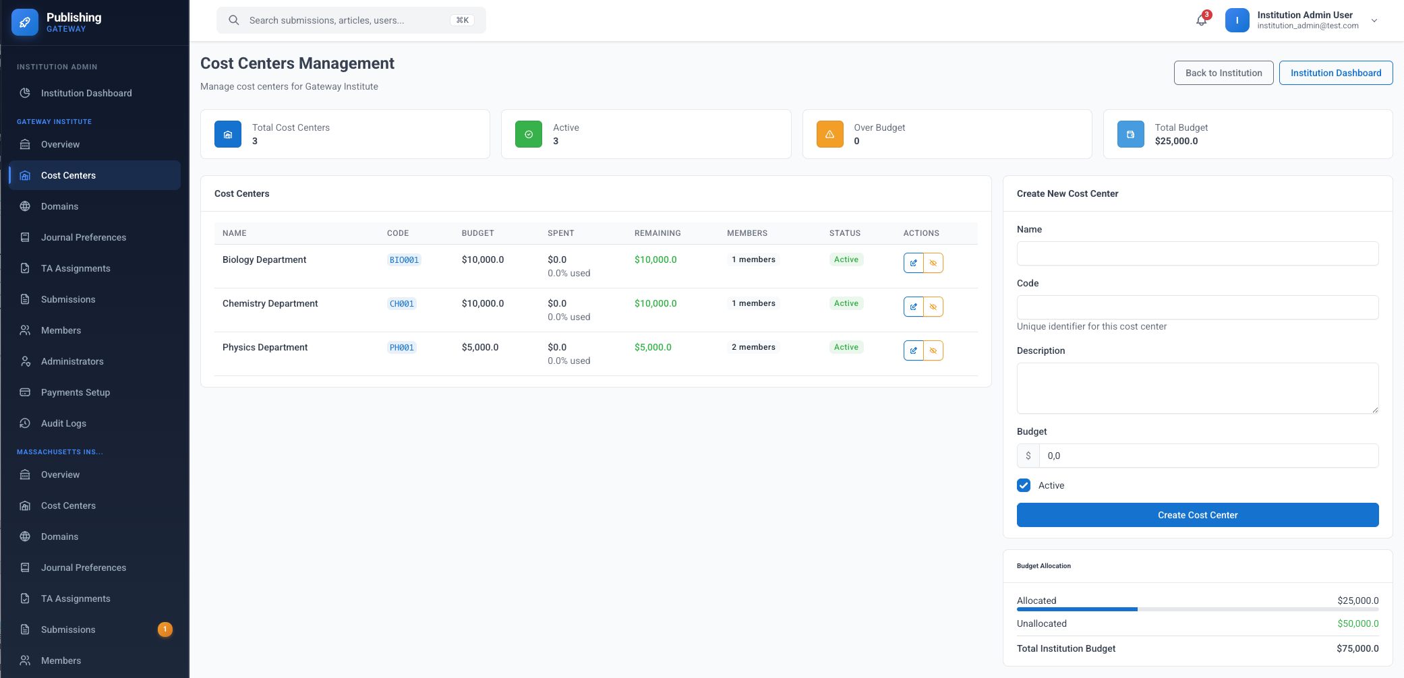Click Back to Institution button
This screenshot has height=678, width=1404.
(1223, 73)
